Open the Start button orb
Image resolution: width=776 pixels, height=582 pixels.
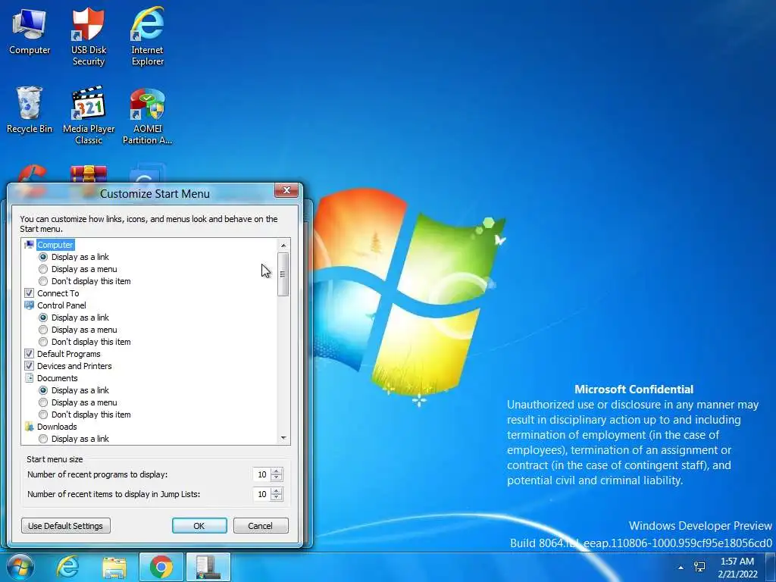[x=20, y=567]
